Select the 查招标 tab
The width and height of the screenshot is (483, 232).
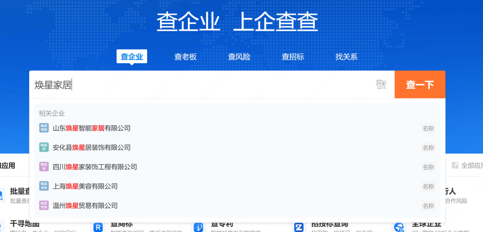(x=292, y=57)
